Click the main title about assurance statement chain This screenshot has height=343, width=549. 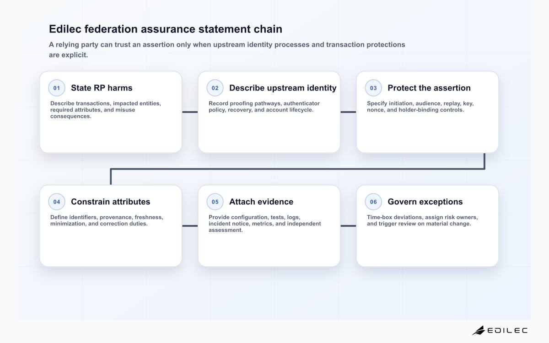(x=166, y=29)
